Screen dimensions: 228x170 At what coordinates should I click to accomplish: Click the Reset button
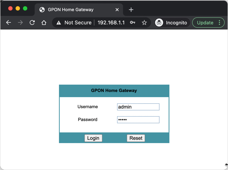point(136,138)
